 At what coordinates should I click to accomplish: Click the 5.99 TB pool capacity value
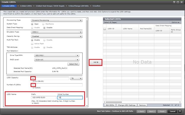click(x=55, y=71)
